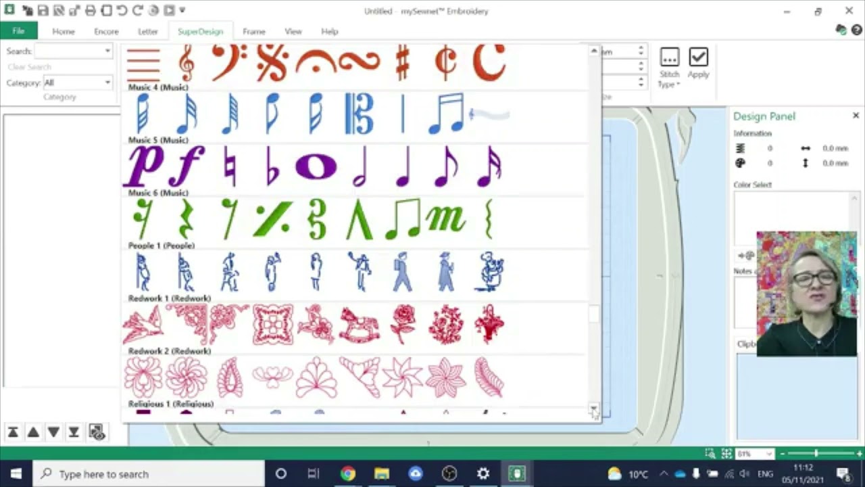Click the Change Hoop icon in quick toolbar
Image resolution: width=865 pixels, height=487 pixels.
[x=106, y=11]
